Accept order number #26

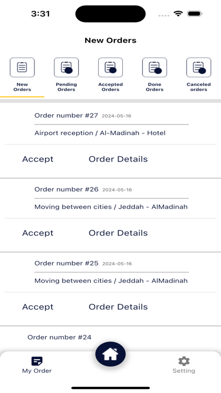click(38, 233)
